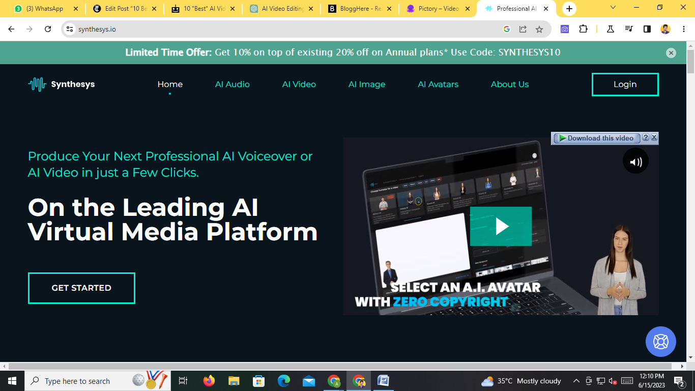The image size is (695, 391).
Task: Open the Extensions puzzle menu
Action: [584, 29]
